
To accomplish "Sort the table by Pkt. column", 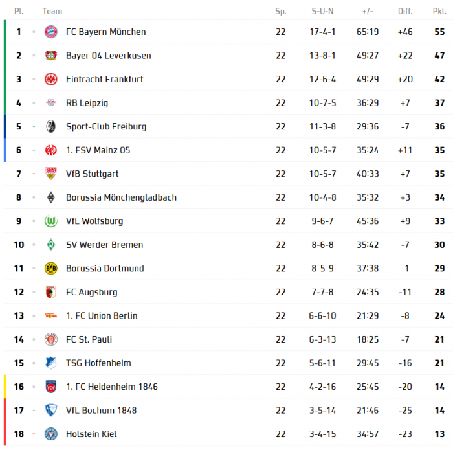I will [x=439, y=11].
